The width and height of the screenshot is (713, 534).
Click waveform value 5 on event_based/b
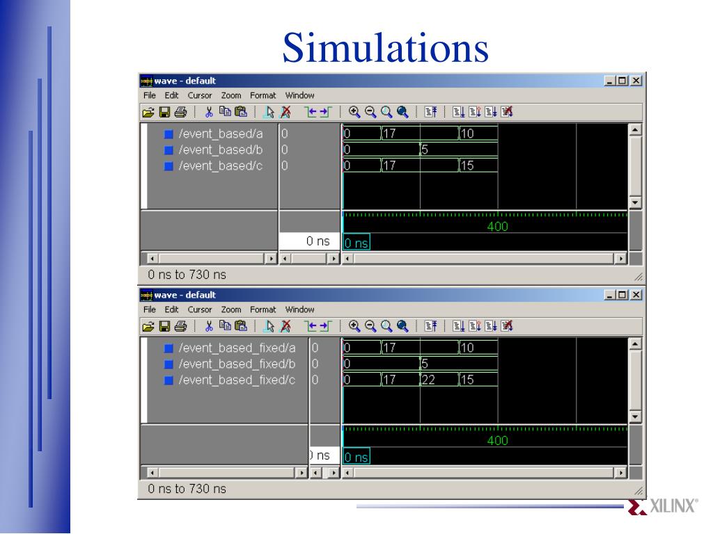click(425, 149)
